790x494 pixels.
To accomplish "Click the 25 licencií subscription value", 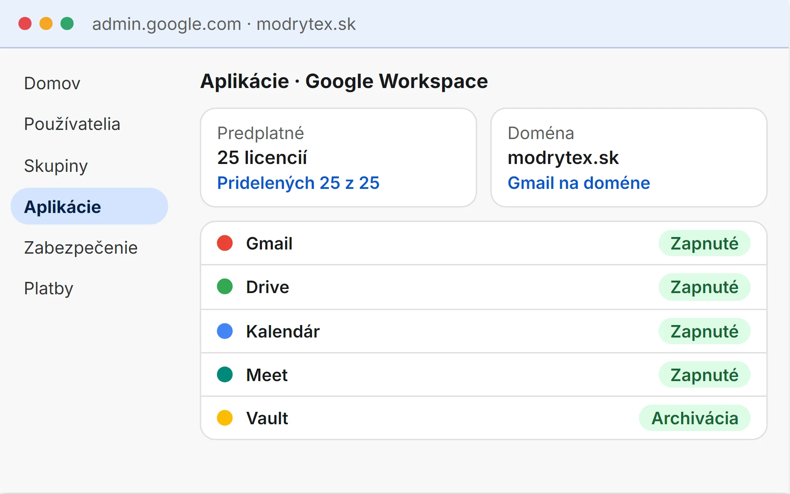I will click(x=262, y=158).
